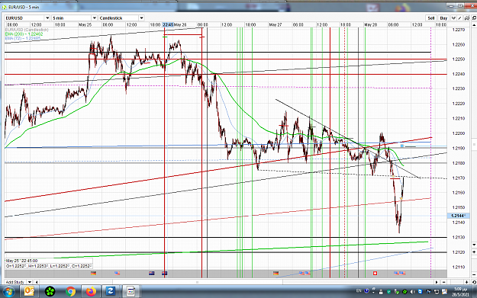Click the tool icon right of line tool
This screenshot has height=298, width=477.
pos(466,18)
